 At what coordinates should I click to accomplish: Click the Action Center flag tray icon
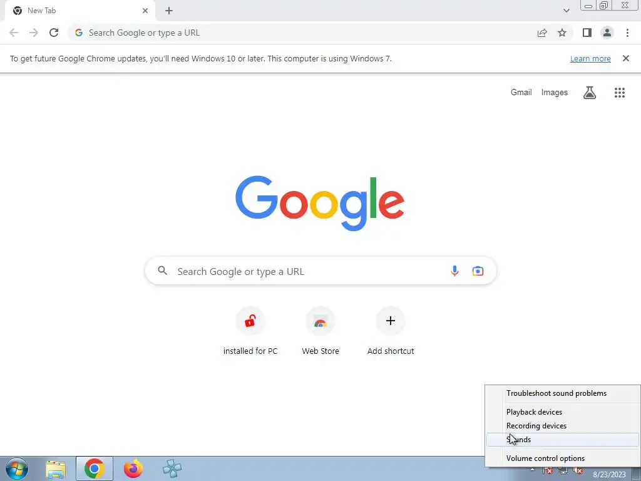(548, 471)
